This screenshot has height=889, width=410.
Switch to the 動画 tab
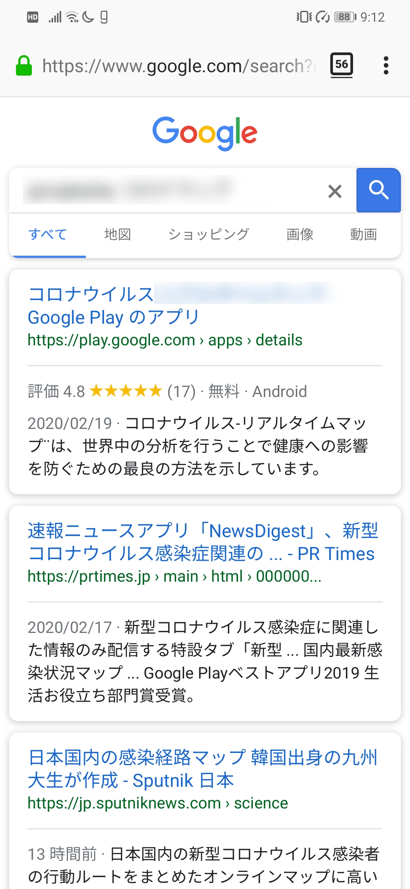(363, 234)
